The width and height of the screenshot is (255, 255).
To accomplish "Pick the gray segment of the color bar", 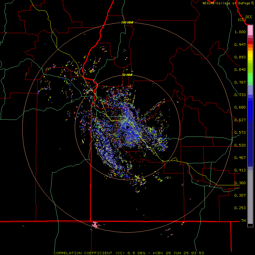I will [x=250, y=197].
